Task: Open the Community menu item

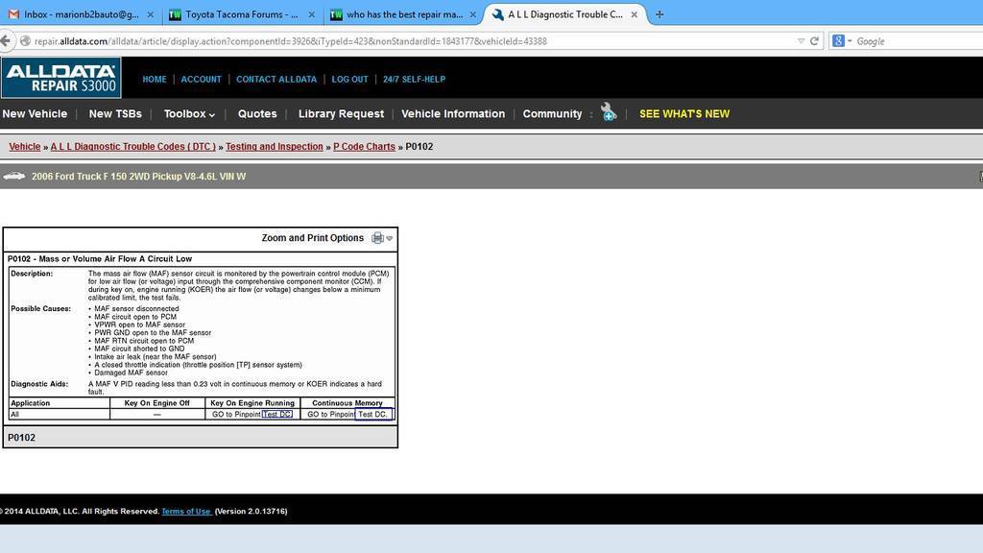Action: click(552, 114)
